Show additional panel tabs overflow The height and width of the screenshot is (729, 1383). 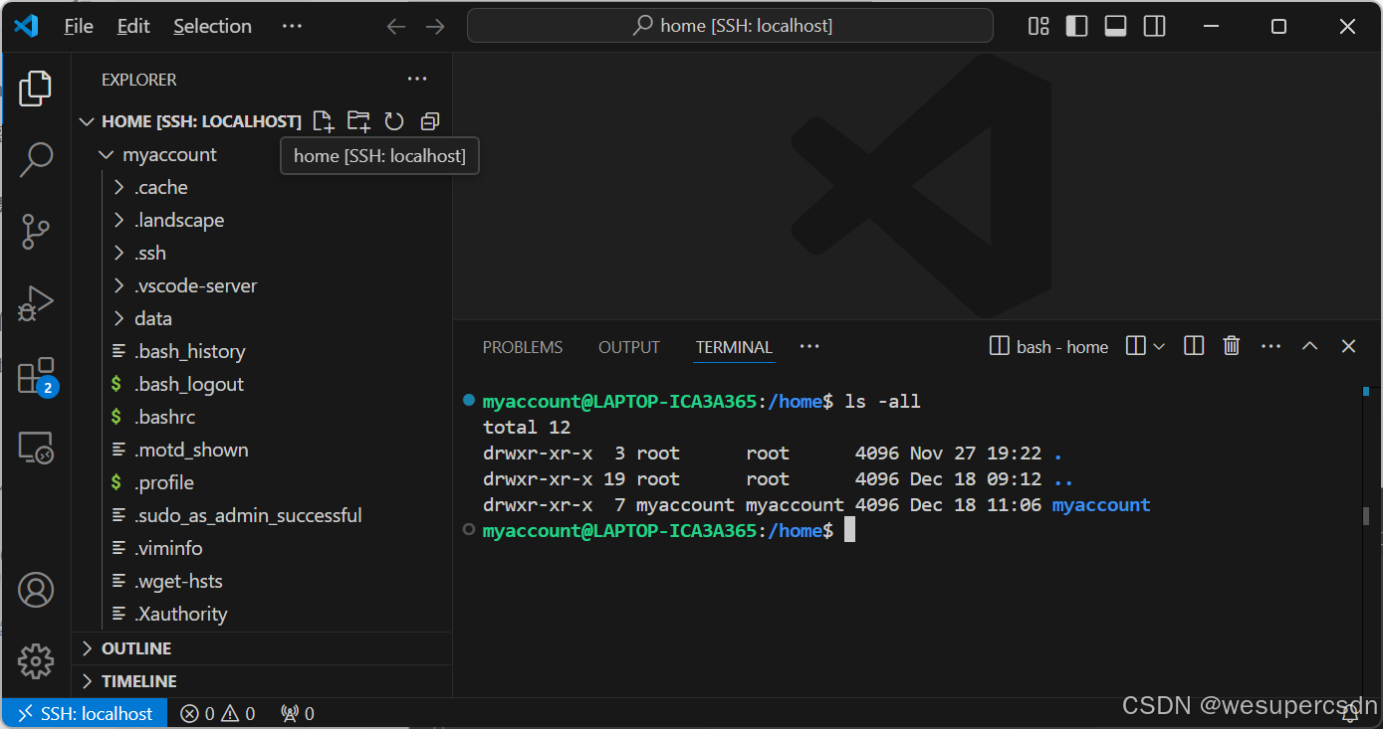pyautogui.click(x=809, y=346)
